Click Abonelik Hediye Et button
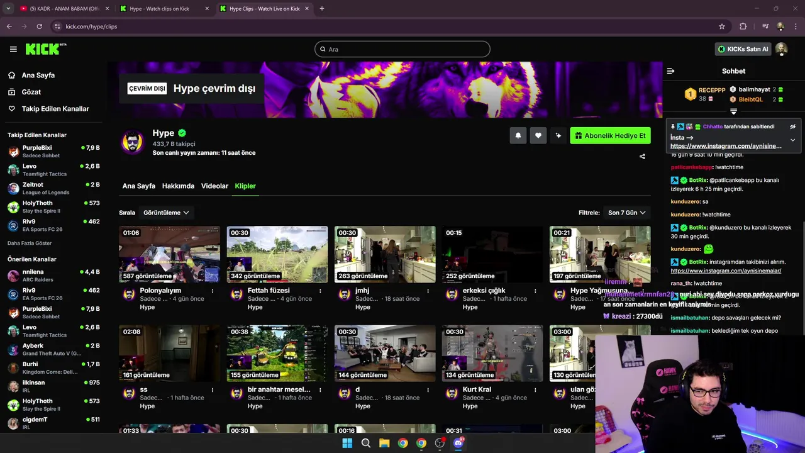805x453 pixels. 610,135
